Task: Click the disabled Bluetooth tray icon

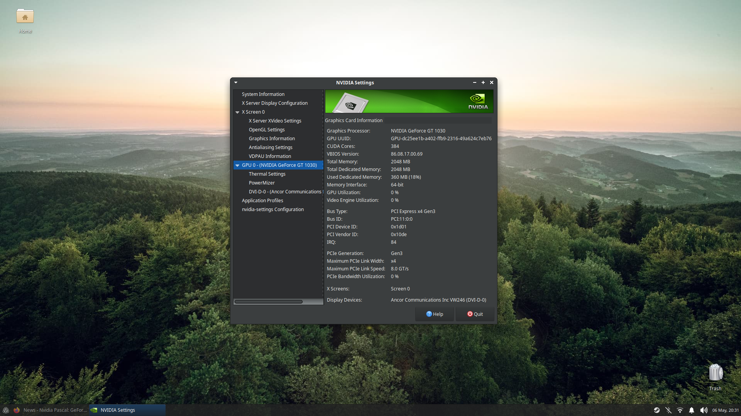Action: coord(668,410)
